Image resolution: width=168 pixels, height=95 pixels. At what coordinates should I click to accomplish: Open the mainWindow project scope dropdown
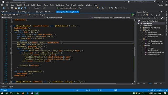tap(23, 17)
